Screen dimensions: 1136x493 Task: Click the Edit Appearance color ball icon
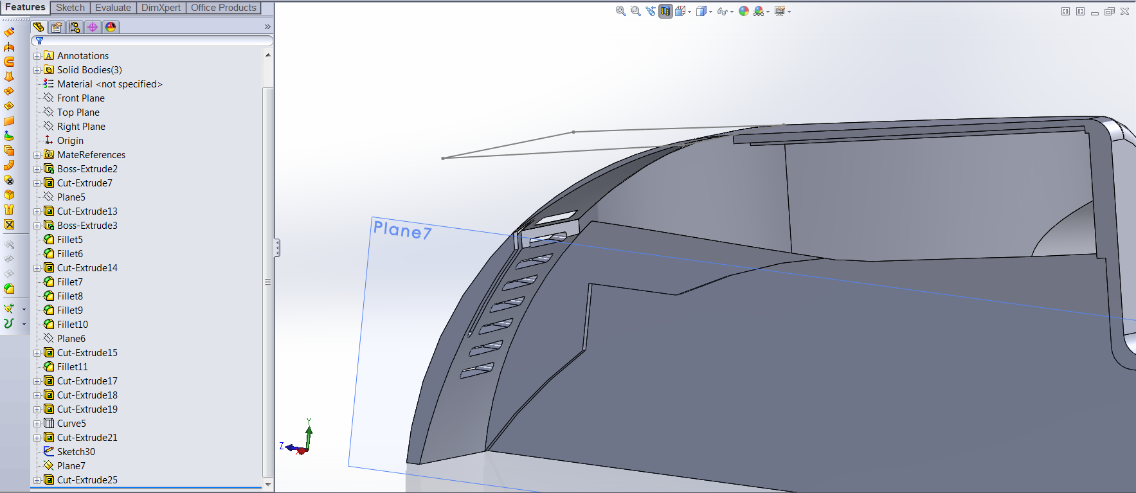tap(744, 11)
